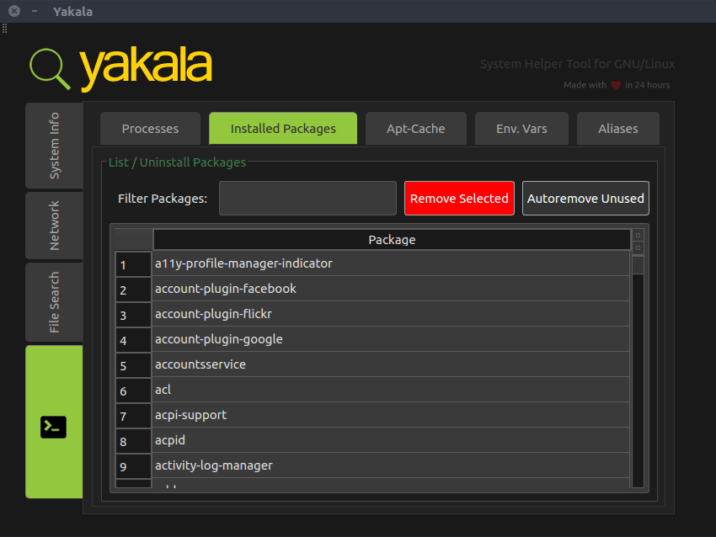Select the acl package row

(391, 390)
